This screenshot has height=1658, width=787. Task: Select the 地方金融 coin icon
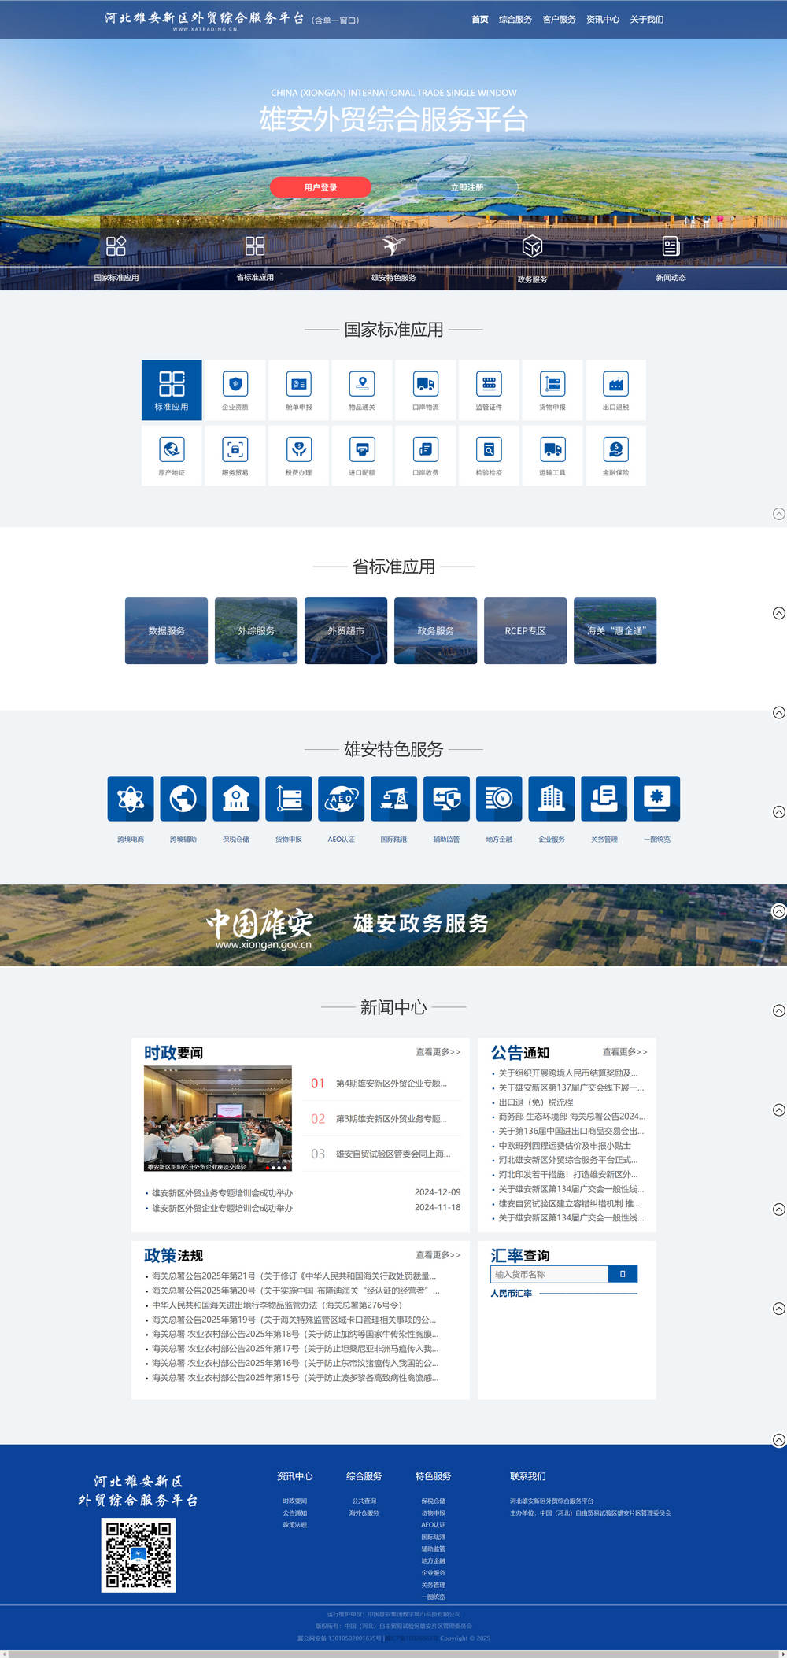pyautogui.click(x=499, y=799)
